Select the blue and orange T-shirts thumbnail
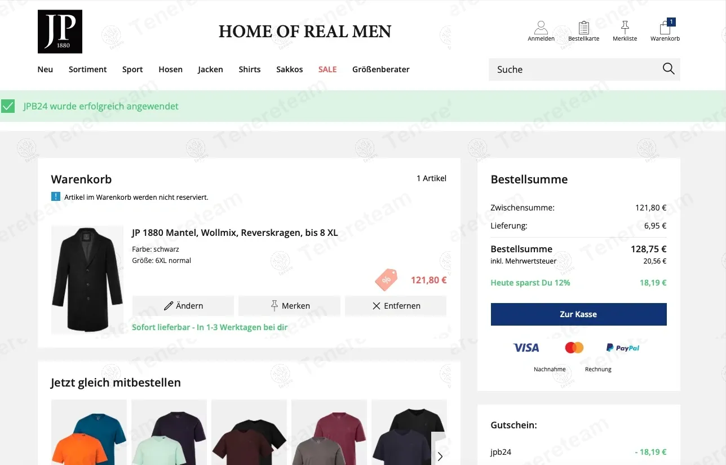Image resolution: width=726 pixels, height=465 pixels. (x=89, y=432)
